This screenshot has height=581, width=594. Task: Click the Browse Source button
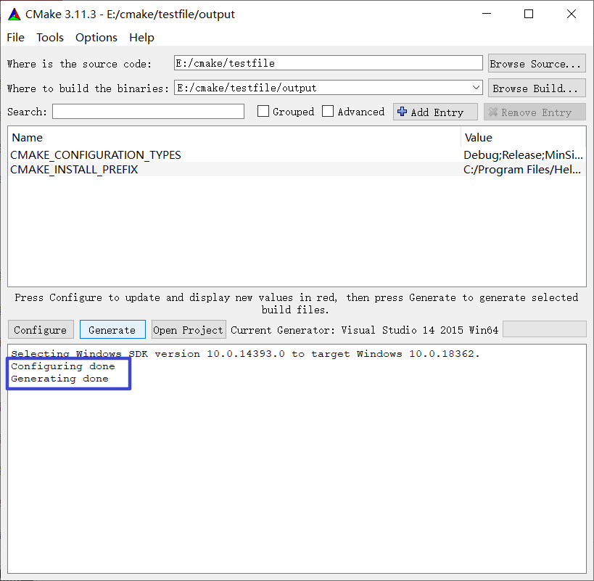tap(537, 63)
